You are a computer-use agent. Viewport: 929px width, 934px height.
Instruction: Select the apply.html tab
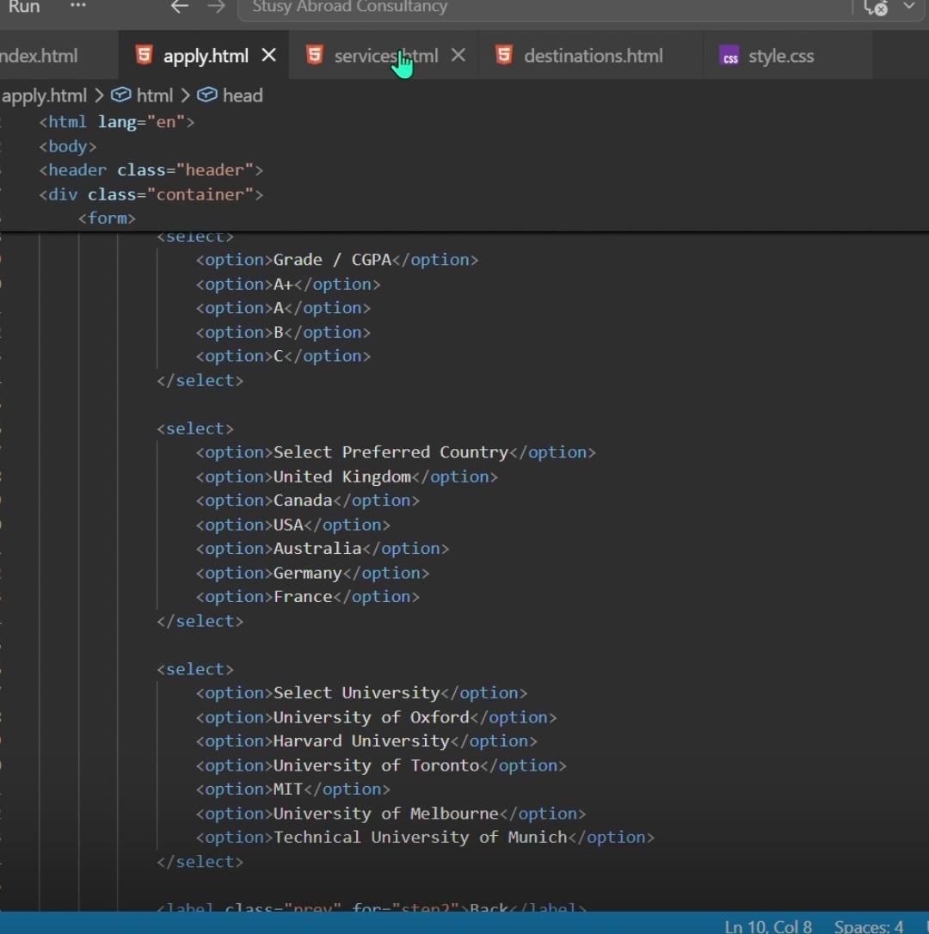[x=206, y=56]
